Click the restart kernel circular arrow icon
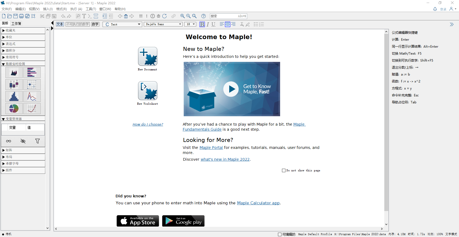Screen dimensions: 459x237 164,16
